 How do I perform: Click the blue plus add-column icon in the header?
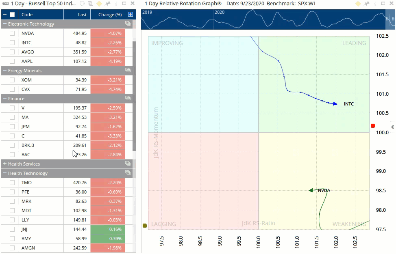[x=131, y=14]
